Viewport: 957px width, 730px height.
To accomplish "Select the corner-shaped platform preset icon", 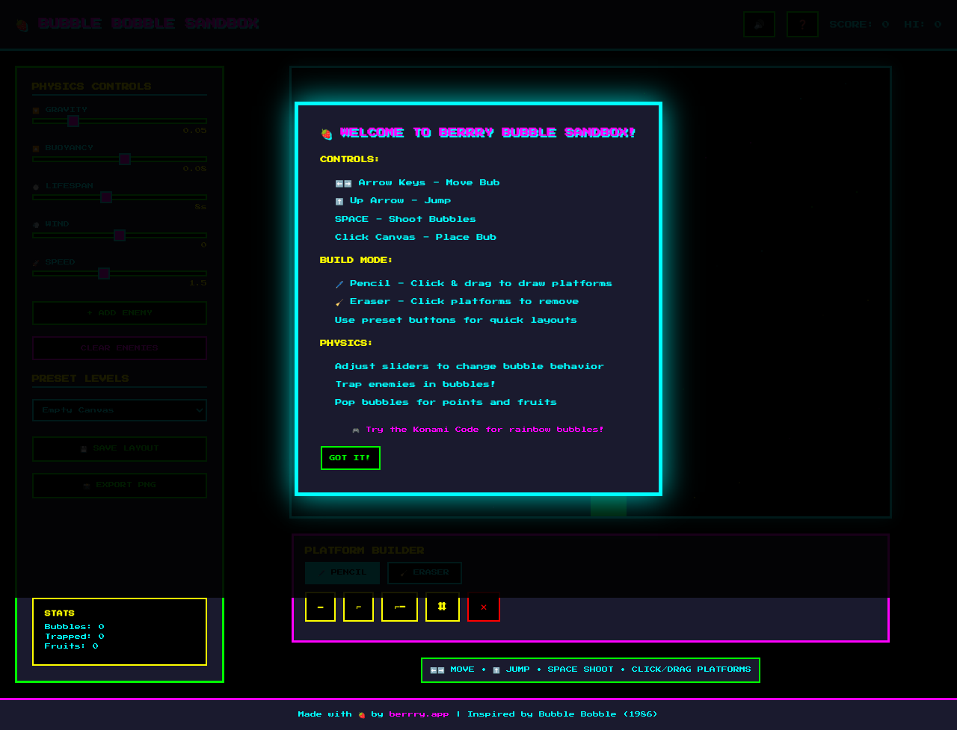I will (358, 607).
